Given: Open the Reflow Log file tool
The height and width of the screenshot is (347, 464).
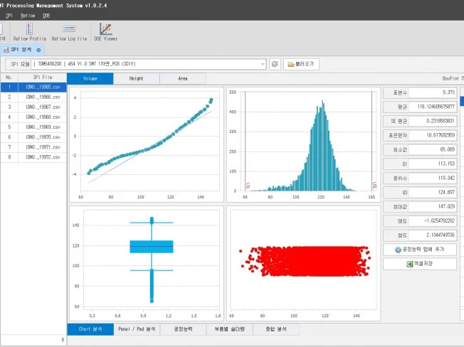Looking at the screenshot, I should pyautogui.click(x=69, y=32).
